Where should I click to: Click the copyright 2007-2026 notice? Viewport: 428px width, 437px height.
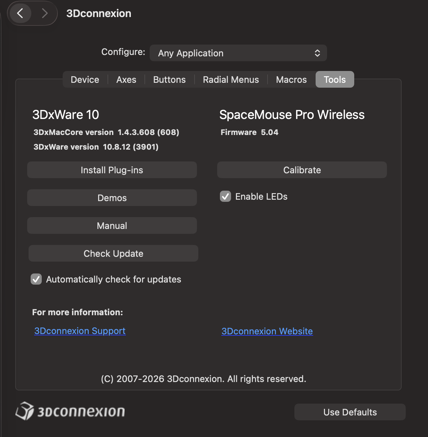tap(204, 379)
